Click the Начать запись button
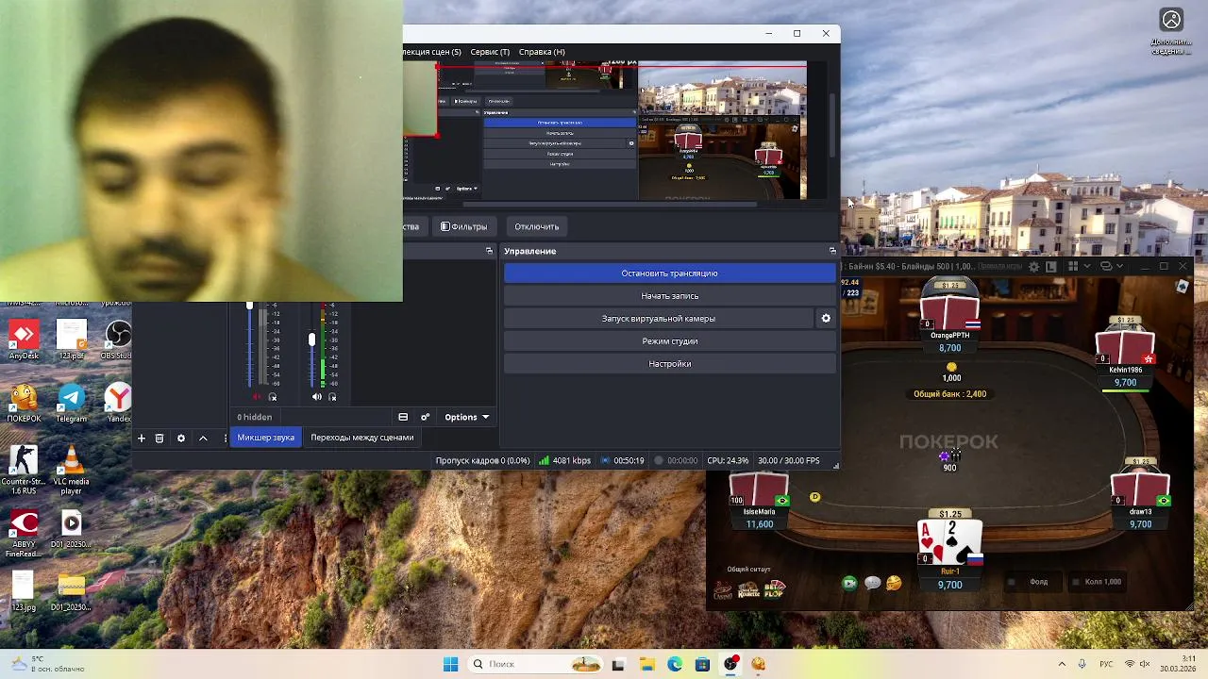The height and width of the screenshot is (679, 1208). [x=669, y=296]
